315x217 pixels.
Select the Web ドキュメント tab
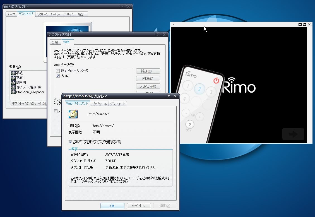click(77, 103)
